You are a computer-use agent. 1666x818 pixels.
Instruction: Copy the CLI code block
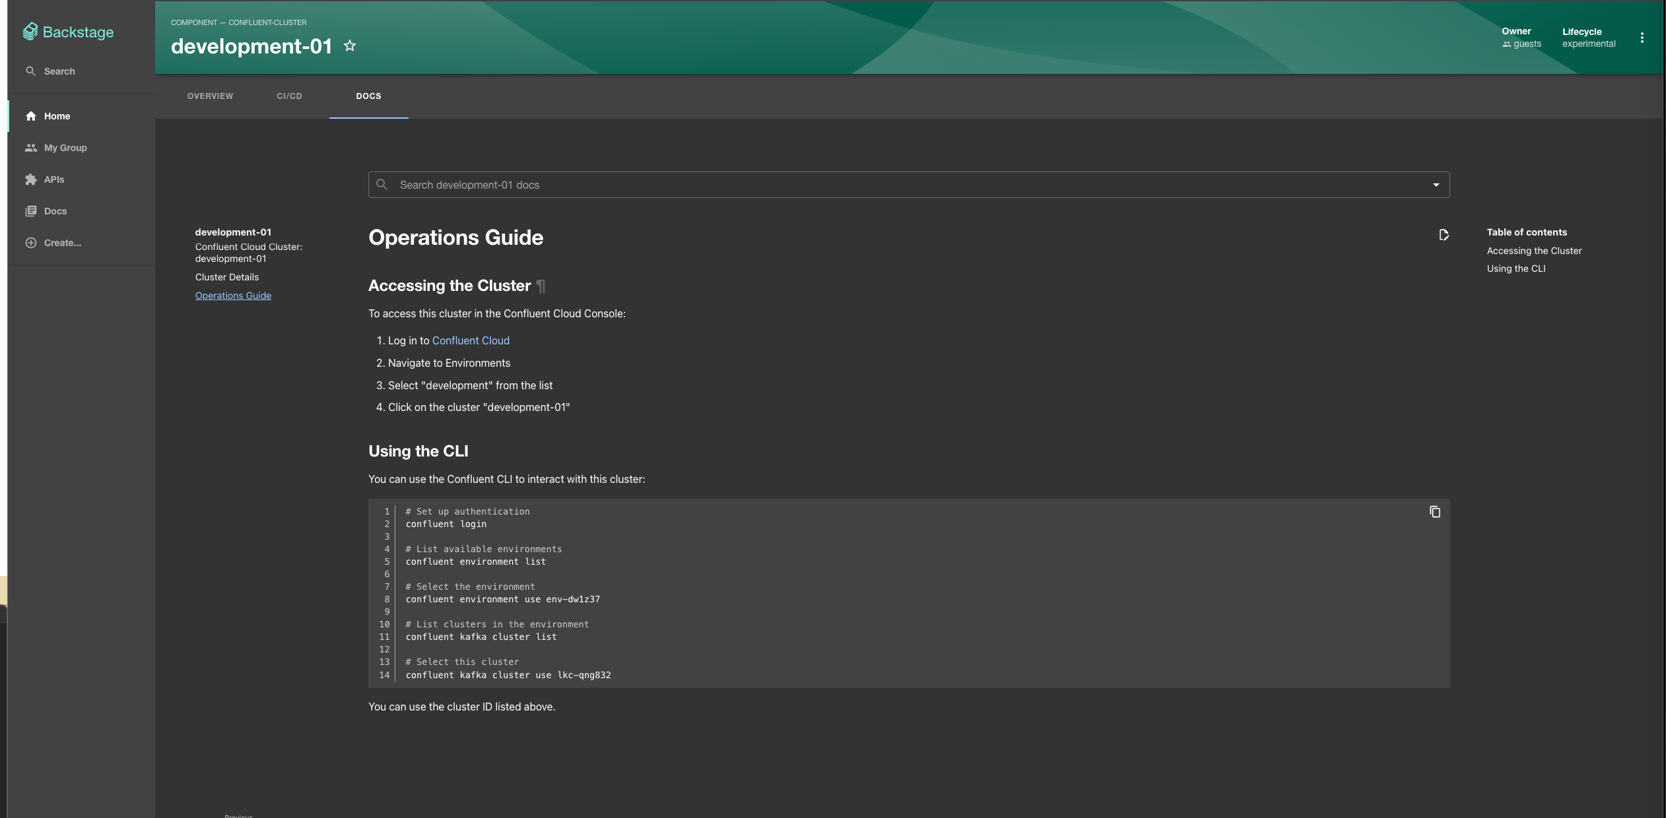pos(1435,512)
